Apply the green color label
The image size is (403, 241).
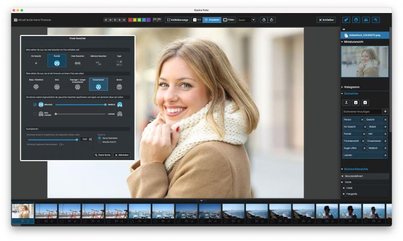click(139, 20)
